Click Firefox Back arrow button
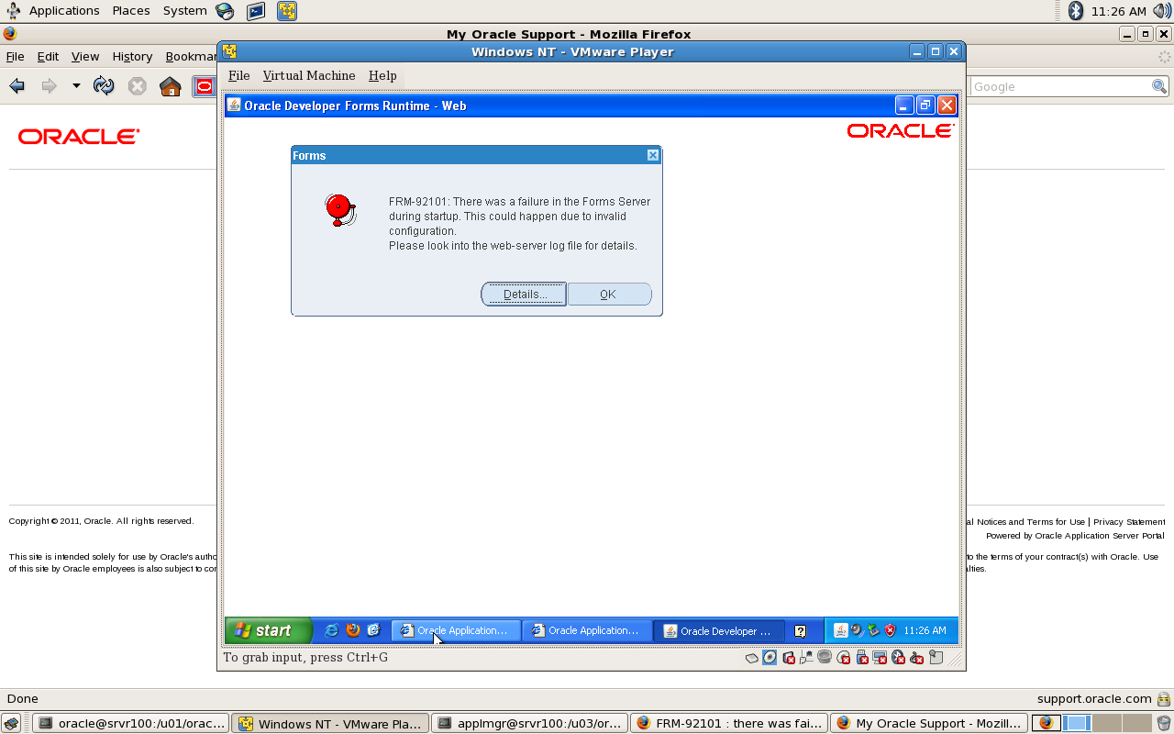This screenshot has width=1174, height=734. tap(17, 86)
